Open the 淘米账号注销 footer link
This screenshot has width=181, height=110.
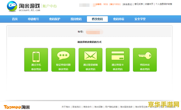point(141,107)
